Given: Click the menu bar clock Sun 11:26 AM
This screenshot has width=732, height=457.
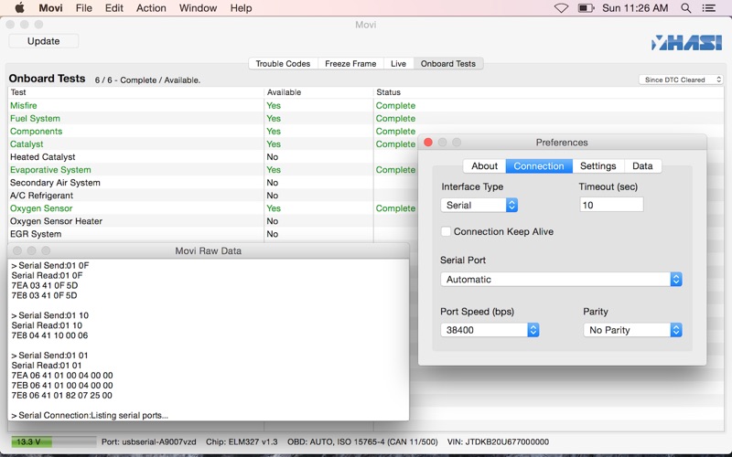Looking at the screenshot, I should 635,8.
